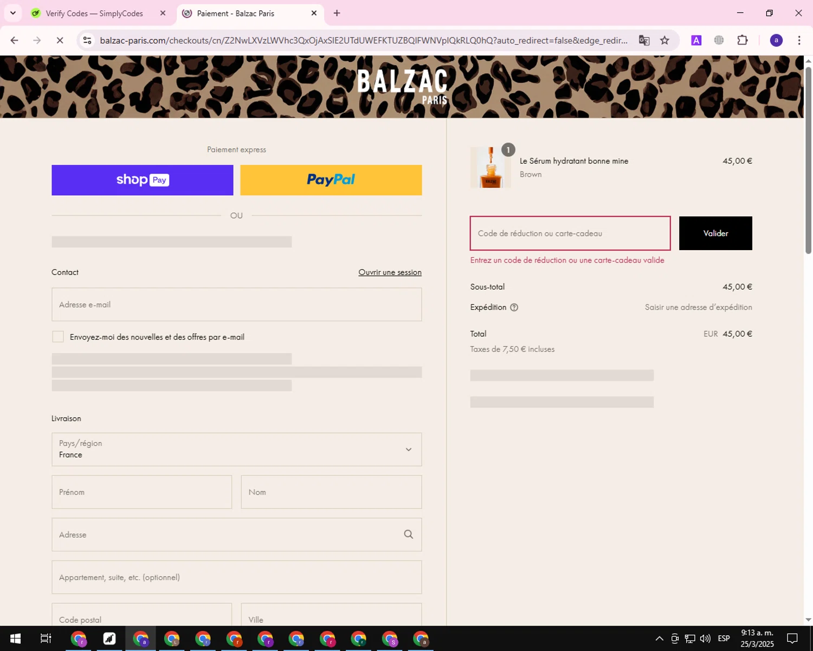813x651 pixels.
Task: Open the Extensions puzzle icon
Action: (743, 40)
